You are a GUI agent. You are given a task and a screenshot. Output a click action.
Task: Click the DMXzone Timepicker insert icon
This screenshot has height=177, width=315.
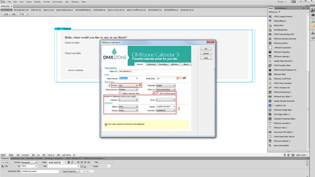270,52
